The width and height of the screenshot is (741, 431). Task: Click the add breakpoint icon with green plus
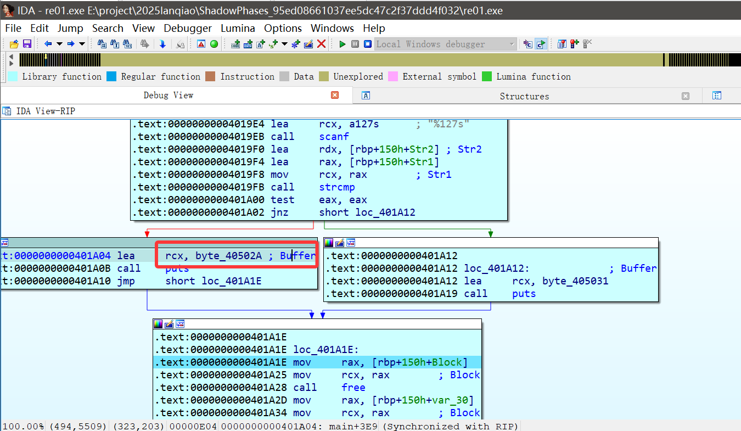pos(574,44)
